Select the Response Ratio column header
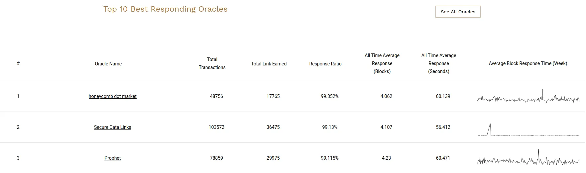Viewport: 586px width, 173px height. 325,64
